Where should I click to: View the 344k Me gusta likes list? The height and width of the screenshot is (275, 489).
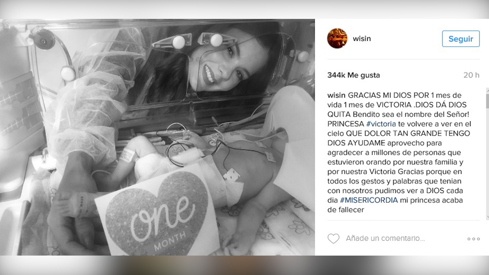(354, 75)
